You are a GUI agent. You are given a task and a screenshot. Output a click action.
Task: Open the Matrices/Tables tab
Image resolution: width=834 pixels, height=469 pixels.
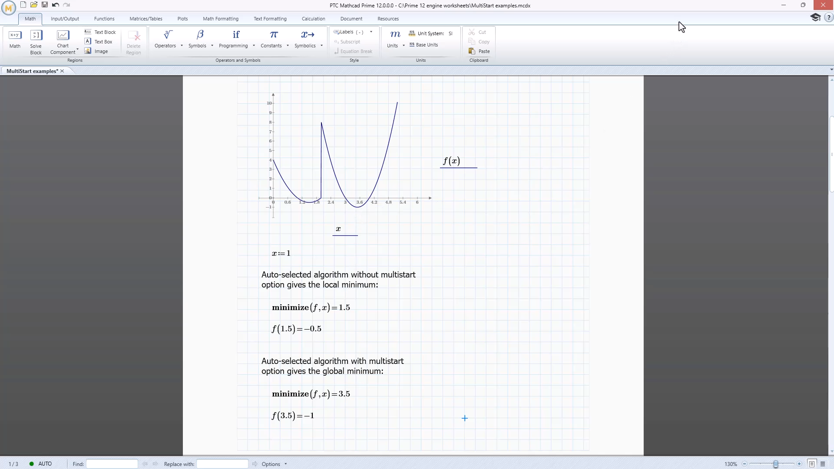tap(146, 19)
